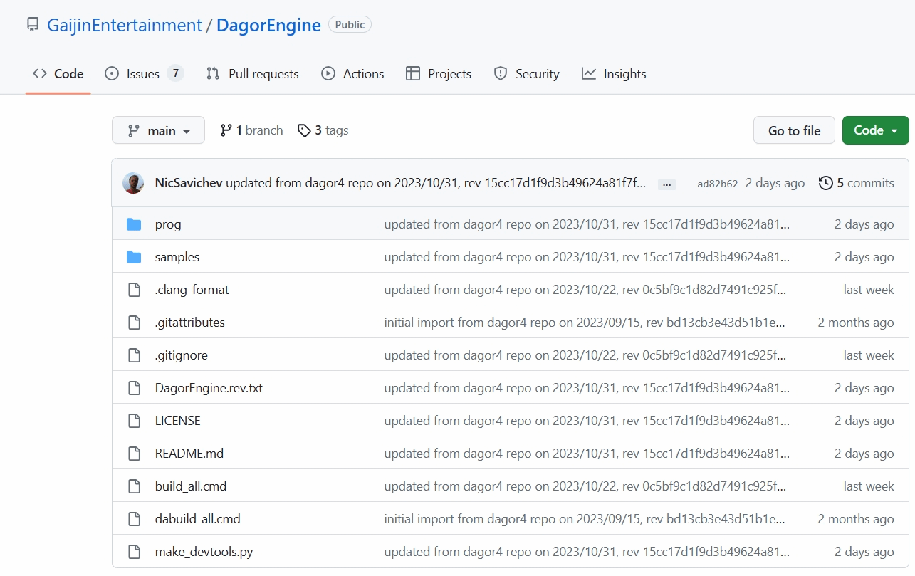915x576 pixels.
Task: Open the Pull requests tab
Action: (x=252, y=73)
